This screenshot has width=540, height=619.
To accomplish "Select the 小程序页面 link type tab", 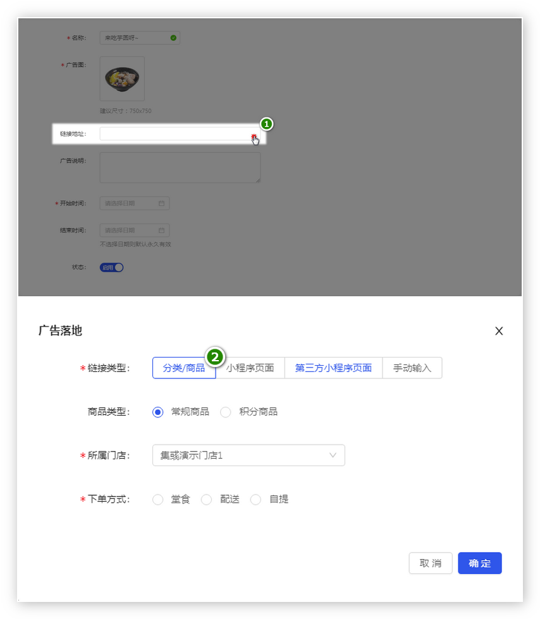I will pyautogui.click(x=250, y=368).
